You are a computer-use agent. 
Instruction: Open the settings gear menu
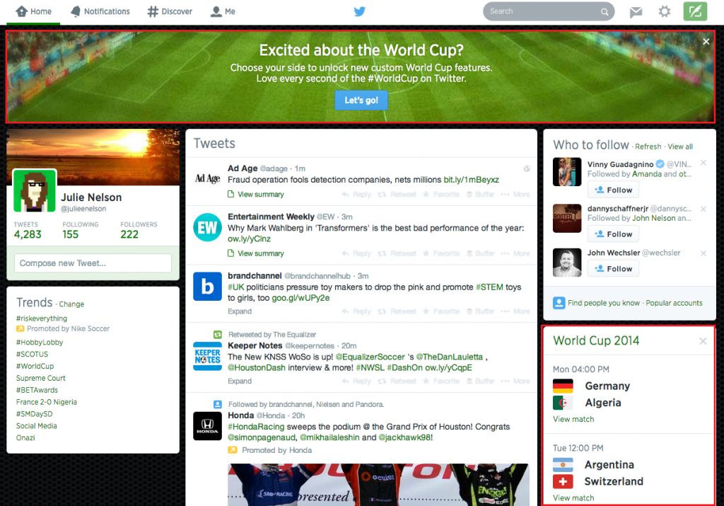click(664, 11)
